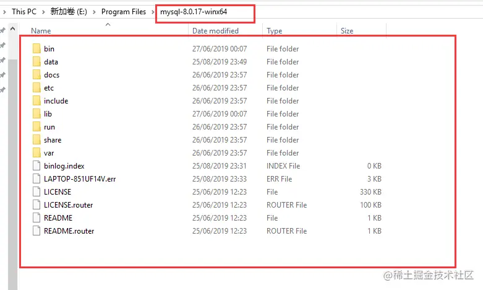The height and width of the screenshot is (290, 483).
Task: Select the bin folder name
Action: click(49, 49)
